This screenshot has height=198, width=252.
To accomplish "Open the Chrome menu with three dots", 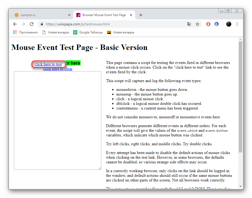I will click(x=237, y=24).
